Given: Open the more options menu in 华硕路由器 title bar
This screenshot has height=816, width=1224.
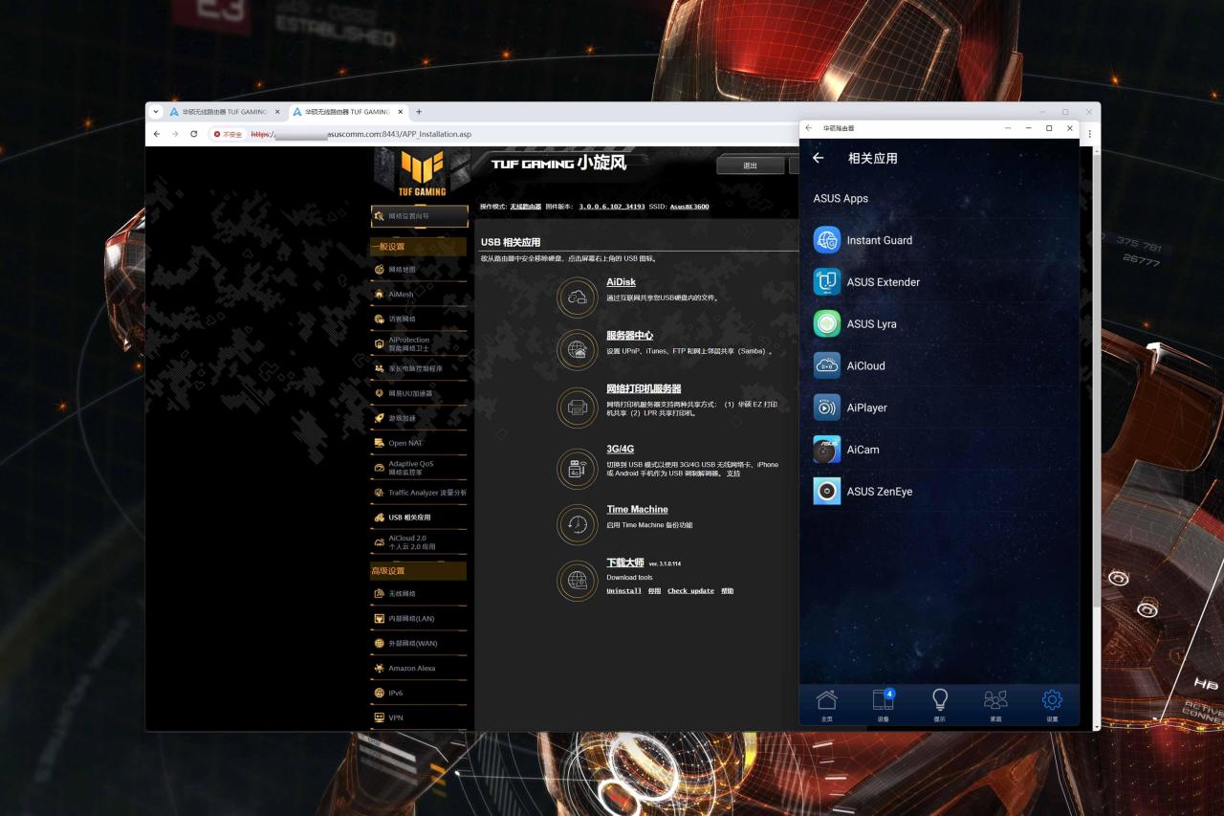Looking at the screenshot, I should click(1008, 127).
